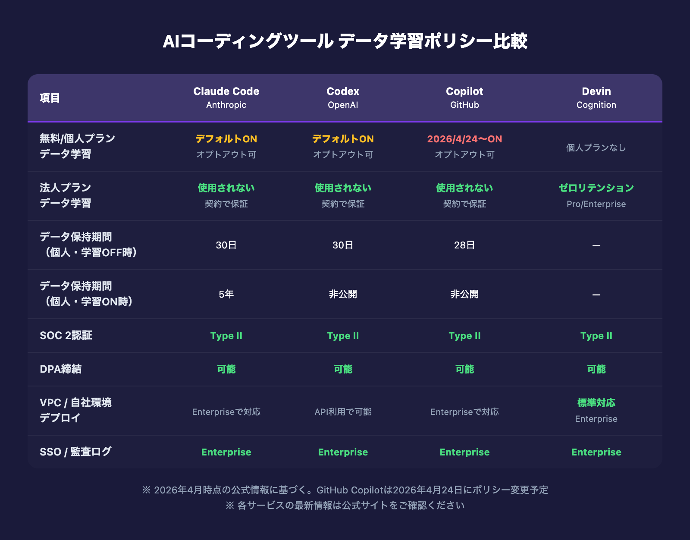Select the Devin Cognition column header
The width and height of the screenshot is (690, 540).
point(596,97)
